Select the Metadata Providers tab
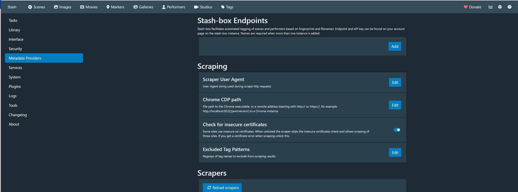The height and width of the screenshot is (192, 518). tap(44, 58)
